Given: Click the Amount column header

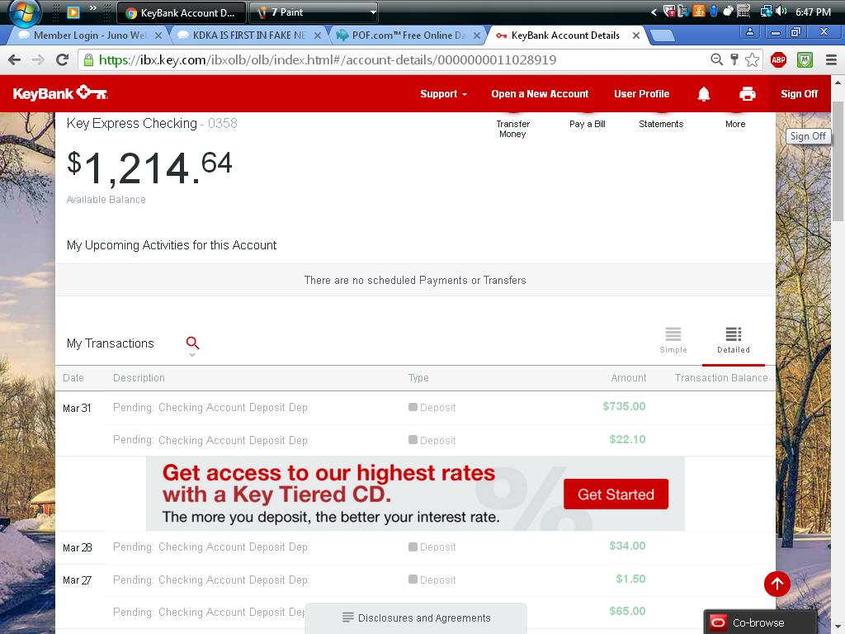Looking at the screenshot, I should pyautogui.click(x=628, y=378).
